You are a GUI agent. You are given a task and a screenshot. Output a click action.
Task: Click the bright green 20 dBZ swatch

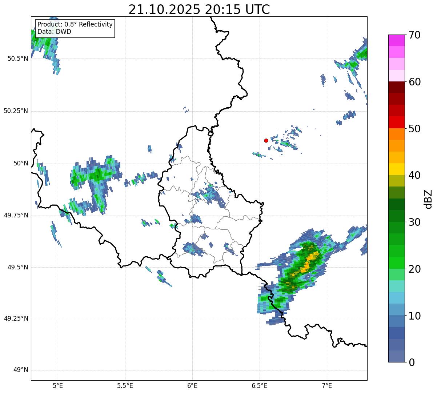[x=396, y=262]
